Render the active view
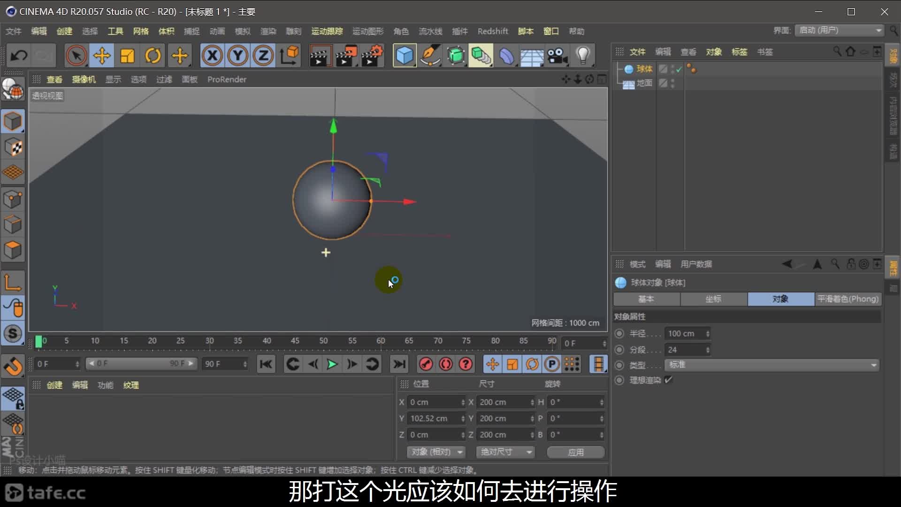The image size is (901, 507). [321, 56]
